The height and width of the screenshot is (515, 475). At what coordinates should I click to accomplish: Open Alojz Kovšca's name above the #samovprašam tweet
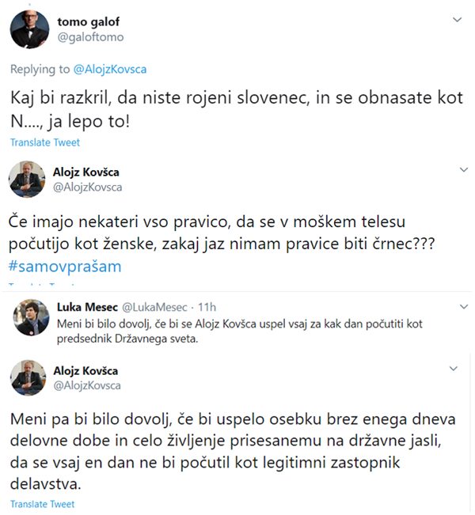click(87, 172)
